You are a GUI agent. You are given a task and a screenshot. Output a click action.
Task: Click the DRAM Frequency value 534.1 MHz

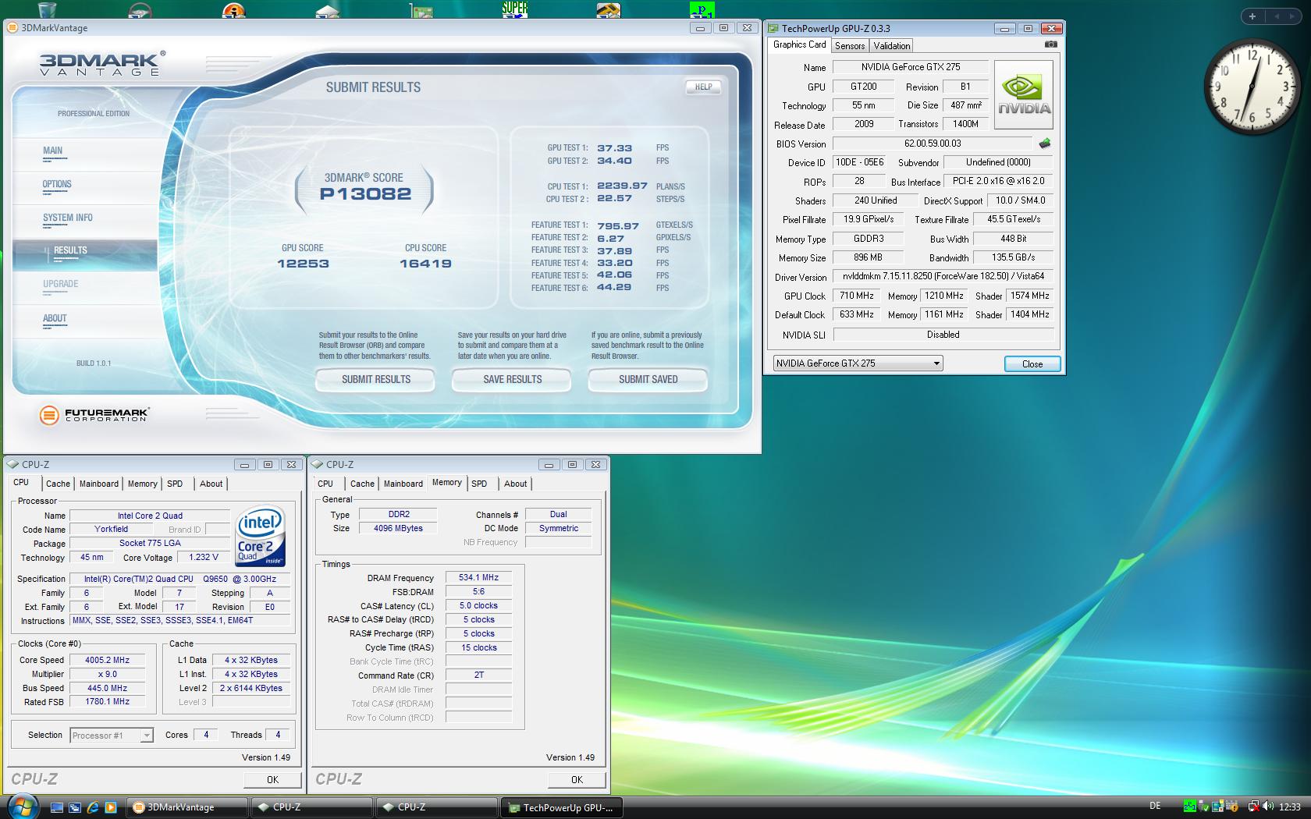click(x=478, y=578)
